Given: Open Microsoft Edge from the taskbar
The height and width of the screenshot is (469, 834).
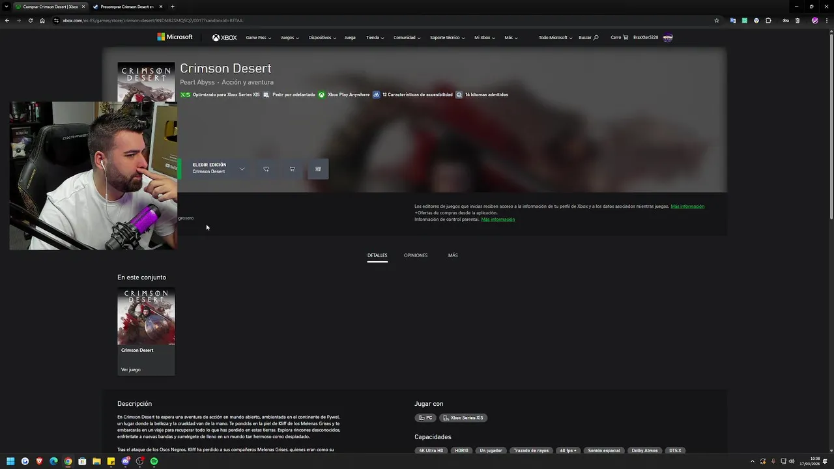Looking at the screenshot, I should 53,461.
